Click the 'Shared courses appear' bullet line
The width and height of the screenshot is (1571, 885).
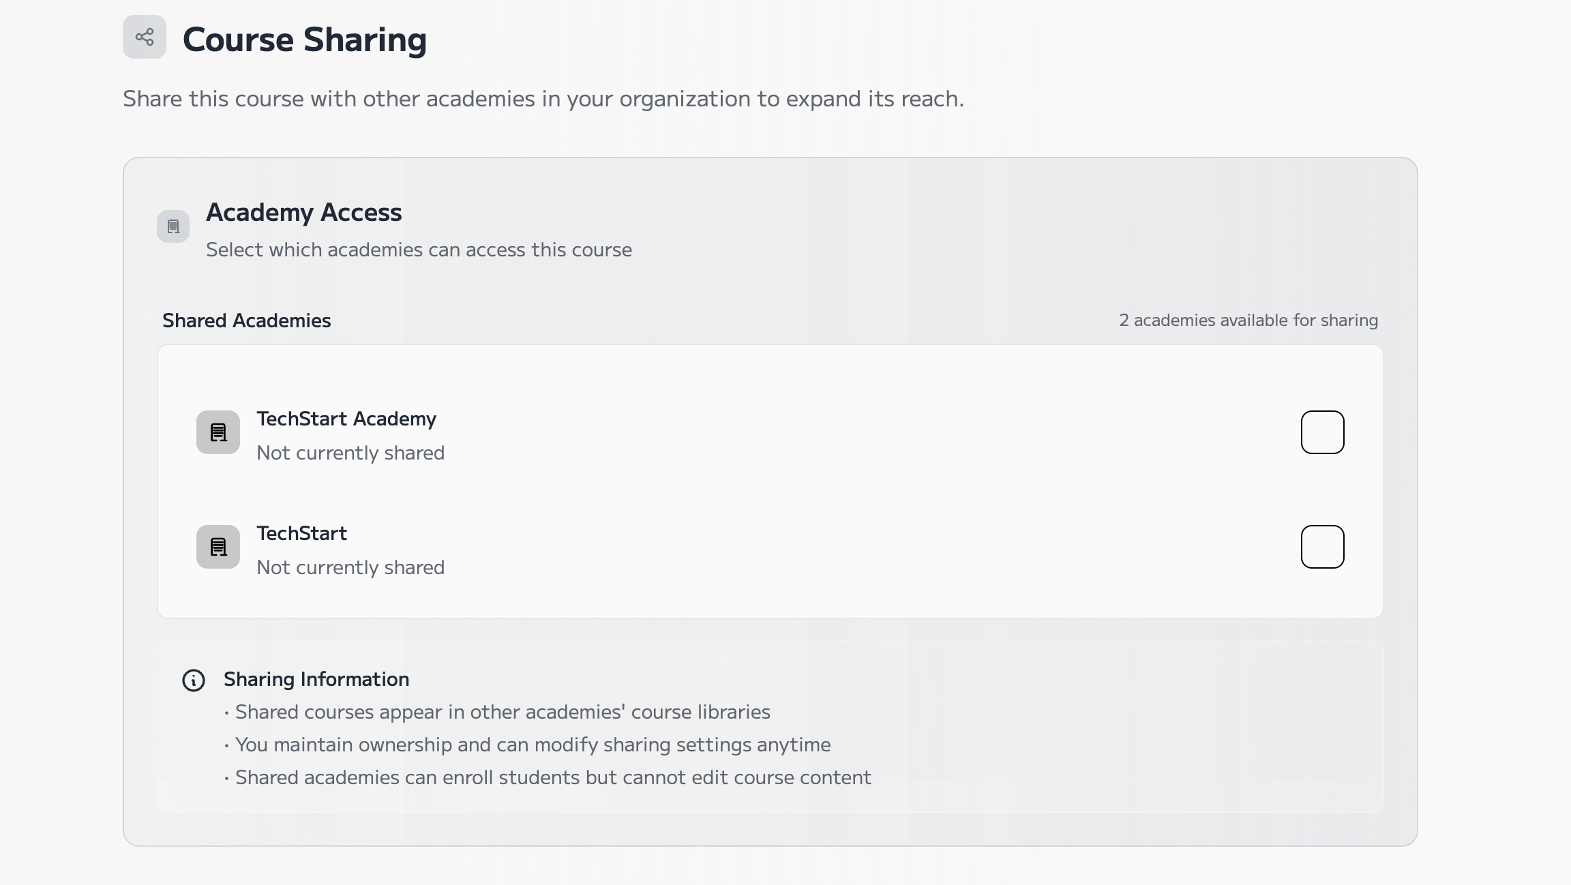(x=502, y=712)
